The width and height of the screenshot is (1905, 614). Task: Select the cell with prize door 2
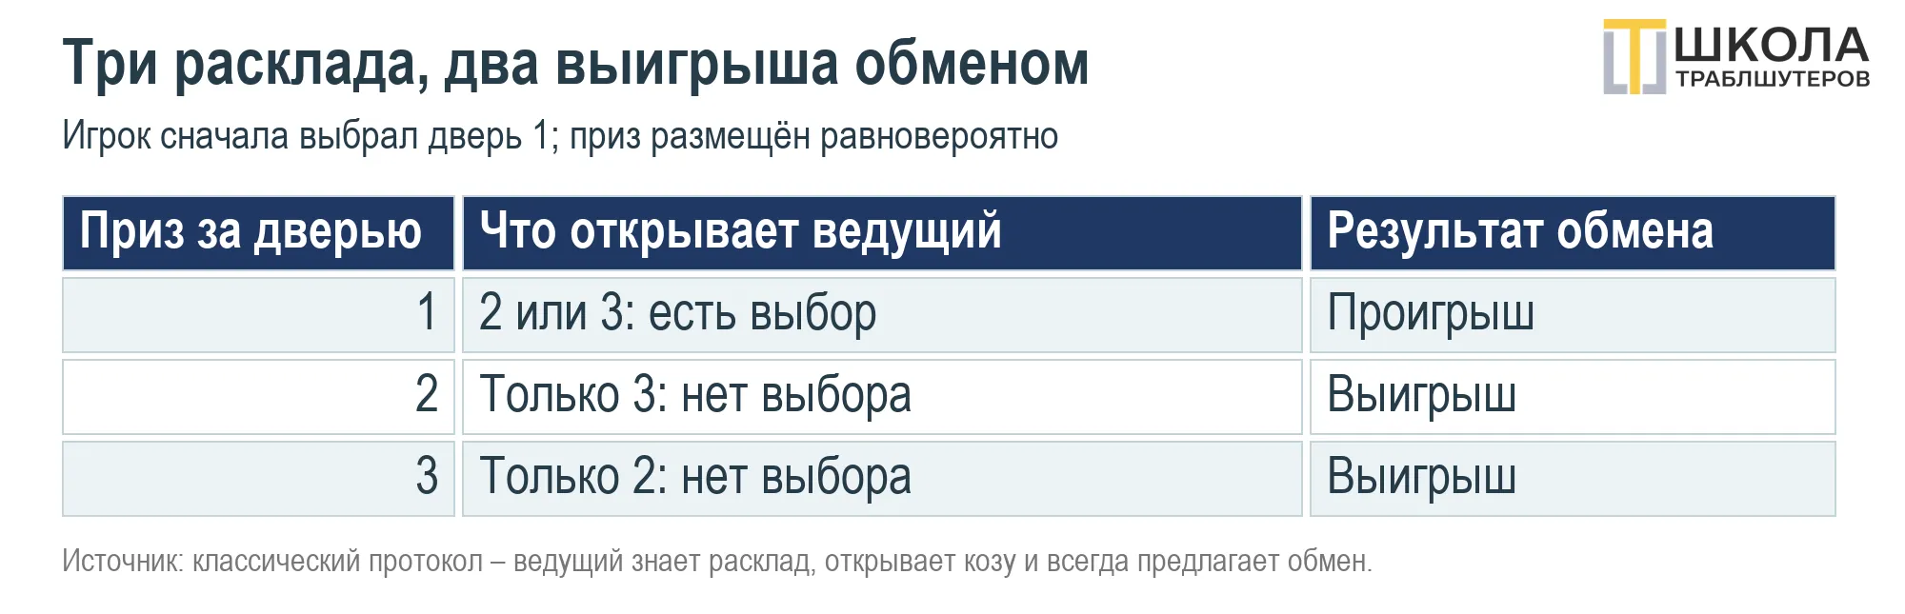pyautogui.click(x=258, y=397)
